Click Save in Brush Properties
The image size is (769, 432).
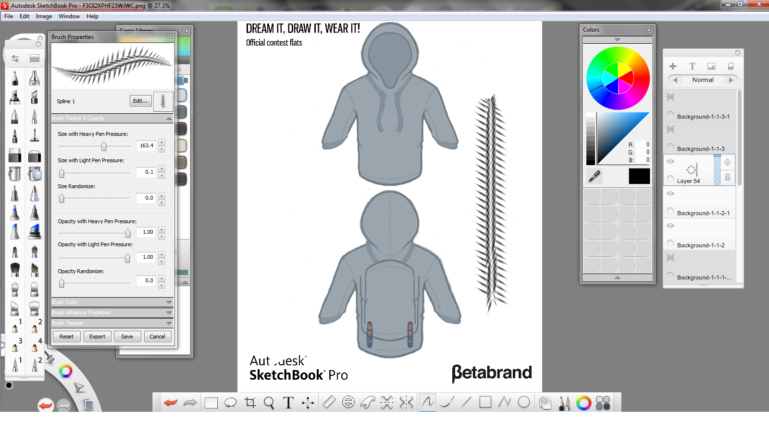pyautogui.click(x=127, y=336)
